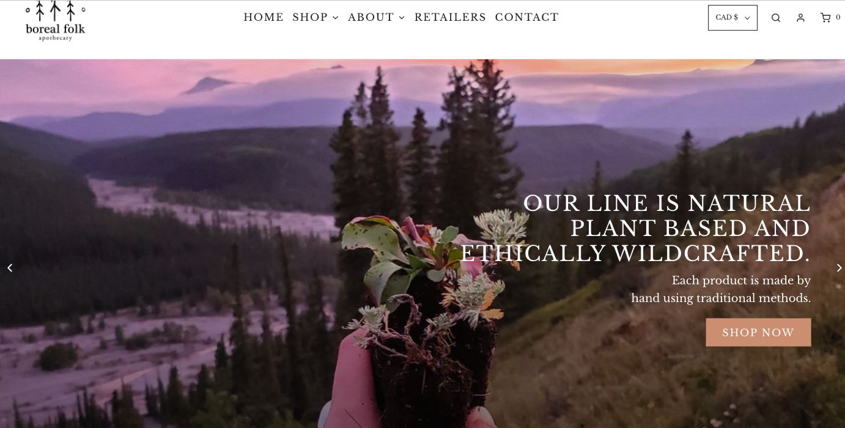The width and height of the screenshot is (845, 428).
Task: Click the 'made by hand' subheading text
Action: (x=721, y=289)
